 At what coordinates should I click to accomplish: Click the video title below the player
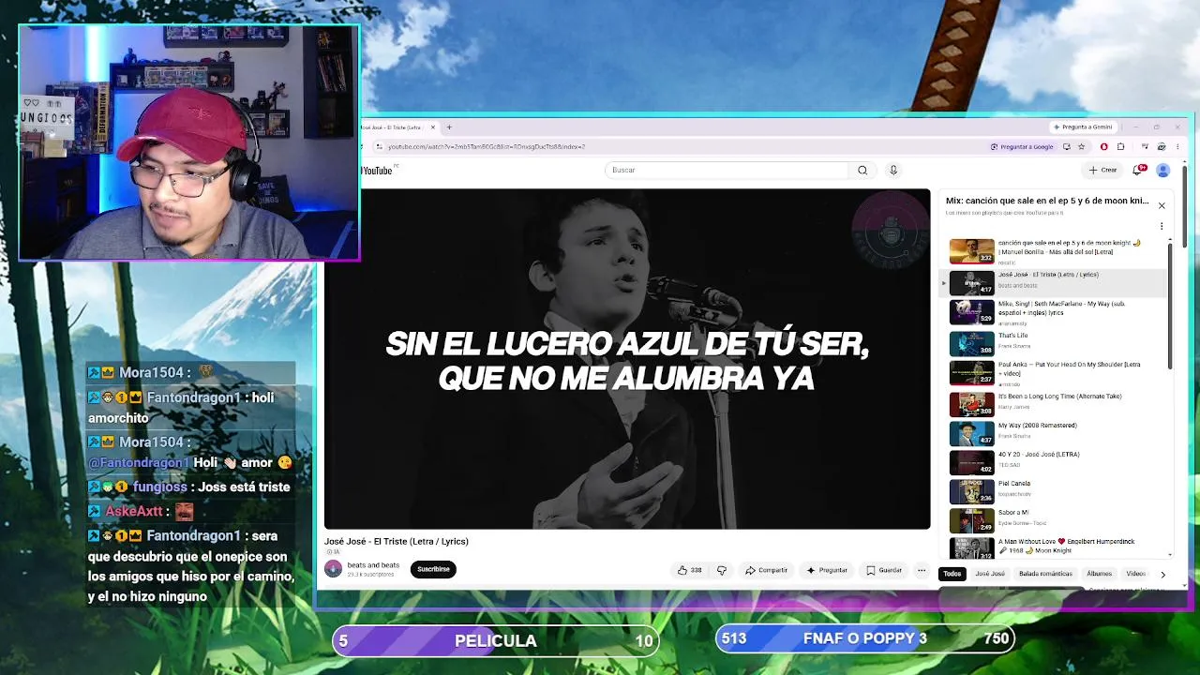click(x=397, y=541)
